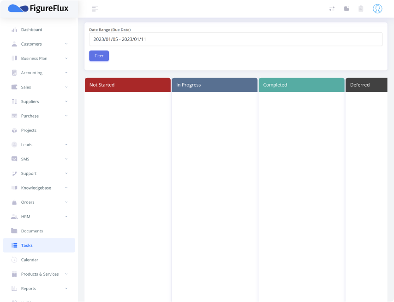Click the Not Started column header
Image resolution: width=394 pixels, height=302 pixels.
[128, 85]
